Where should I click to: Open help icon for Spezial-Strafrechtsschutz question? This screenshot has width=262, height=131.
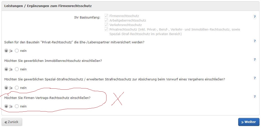pos(255,78)
